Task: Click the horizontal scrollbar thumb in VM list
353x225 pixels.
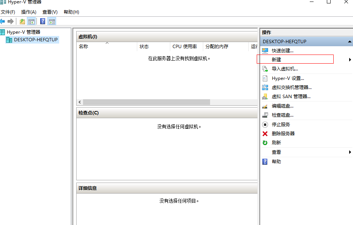Action: 146,102
